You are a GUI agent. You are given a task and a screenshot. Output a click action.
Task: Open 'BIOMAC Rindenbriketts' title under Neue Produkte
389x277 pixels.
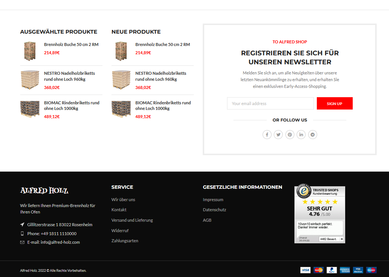pos(163,106)
